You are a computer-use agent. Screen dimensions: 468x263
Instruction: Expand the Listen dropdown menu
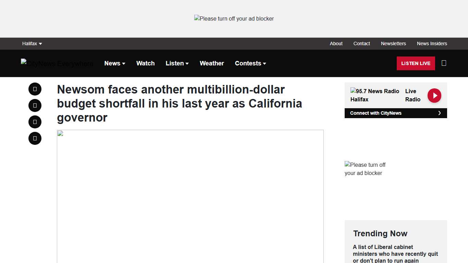(177, 63)
